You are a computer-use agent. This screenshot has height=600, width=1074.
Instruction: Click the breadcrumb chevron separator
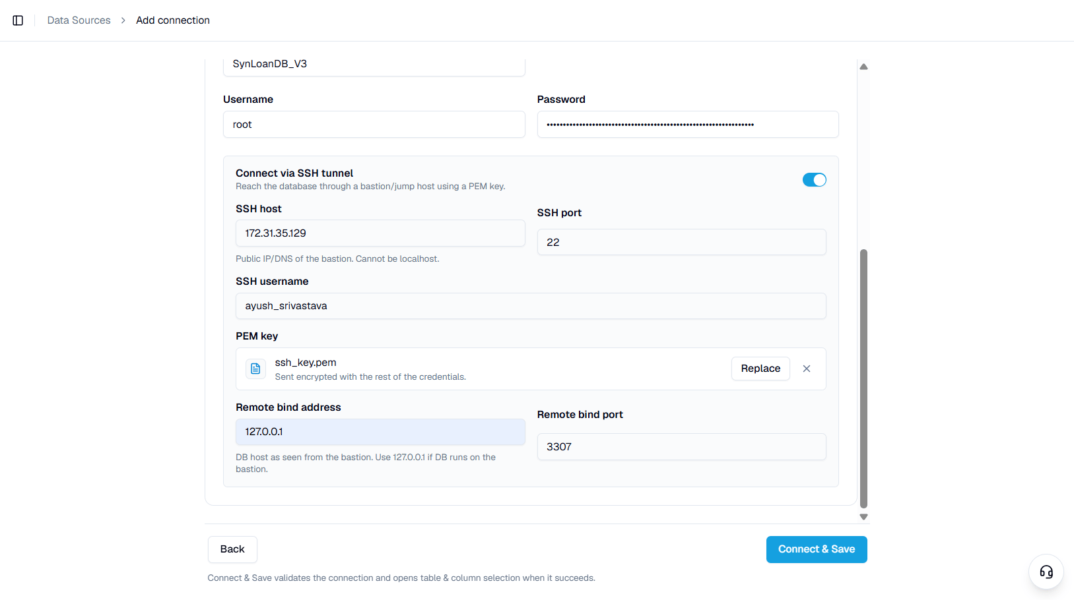pos(123,20)
